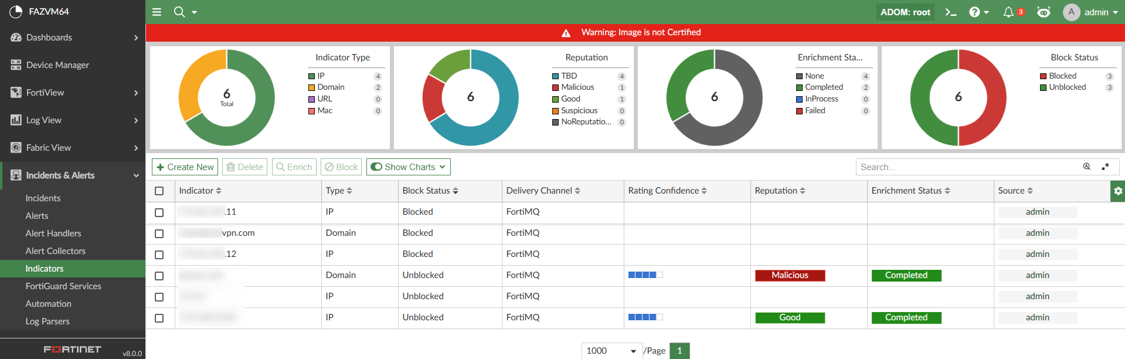The height and width of the screenshot is (359, 1125).
Task: Click the help question mark icon
Action: tap(974, 12)
